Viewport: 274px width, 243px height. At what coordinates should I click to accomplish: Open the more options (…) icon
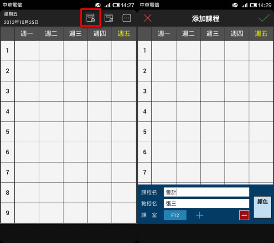(x=127, y=18)
